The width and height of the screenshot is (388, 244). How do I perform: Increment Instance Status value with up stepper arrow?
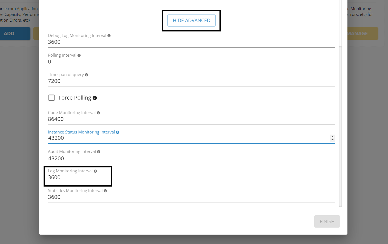332,137
